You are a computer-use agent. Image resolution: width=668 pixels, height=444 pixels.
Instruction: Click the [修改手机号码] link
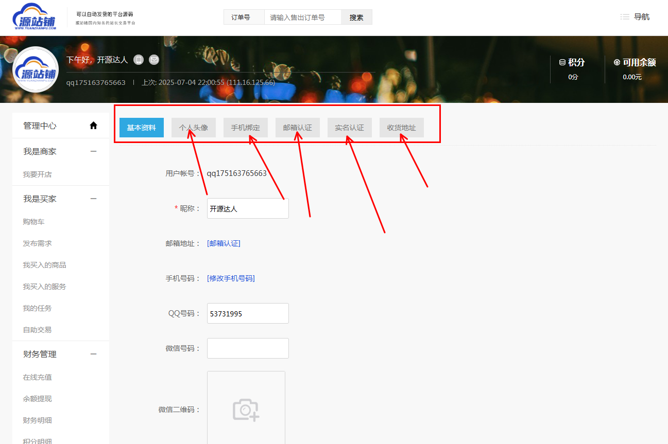(231, 278)
